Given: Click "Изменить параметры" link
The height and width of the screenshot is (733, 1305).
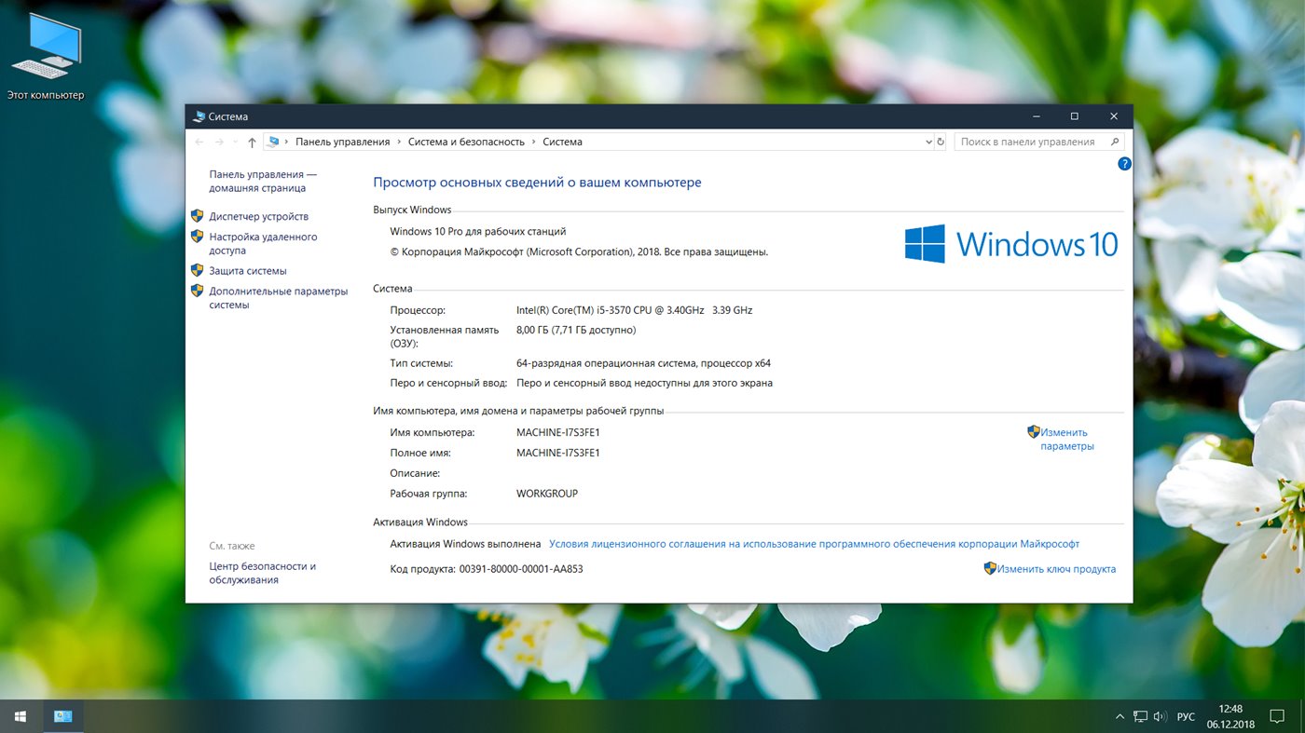Looking at the screenshot, I should tap(1067, 439).
